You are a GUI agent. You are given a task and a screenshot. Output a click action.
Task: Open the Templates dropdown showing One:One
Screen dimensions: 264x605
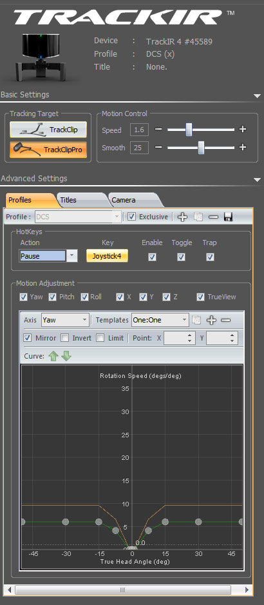click(160, 320)
